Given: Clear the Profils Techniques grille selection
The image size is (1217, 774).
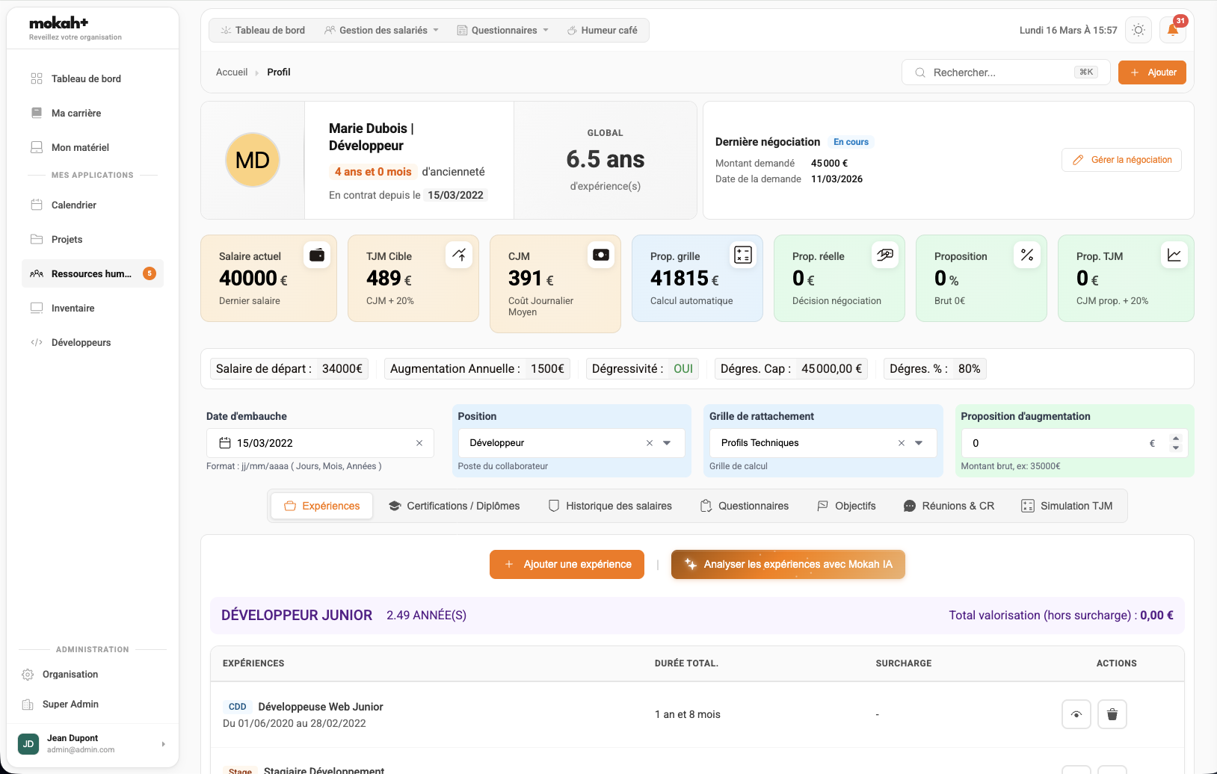Looking at the screenshot, I should pyautogui.click(x=902, y=443).
